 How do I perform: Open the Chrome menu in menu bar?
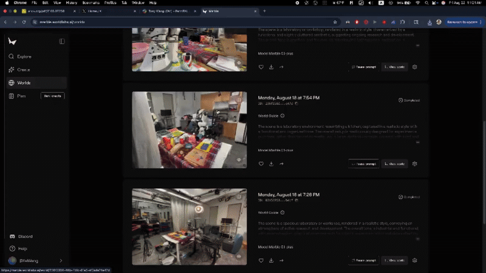20,2
